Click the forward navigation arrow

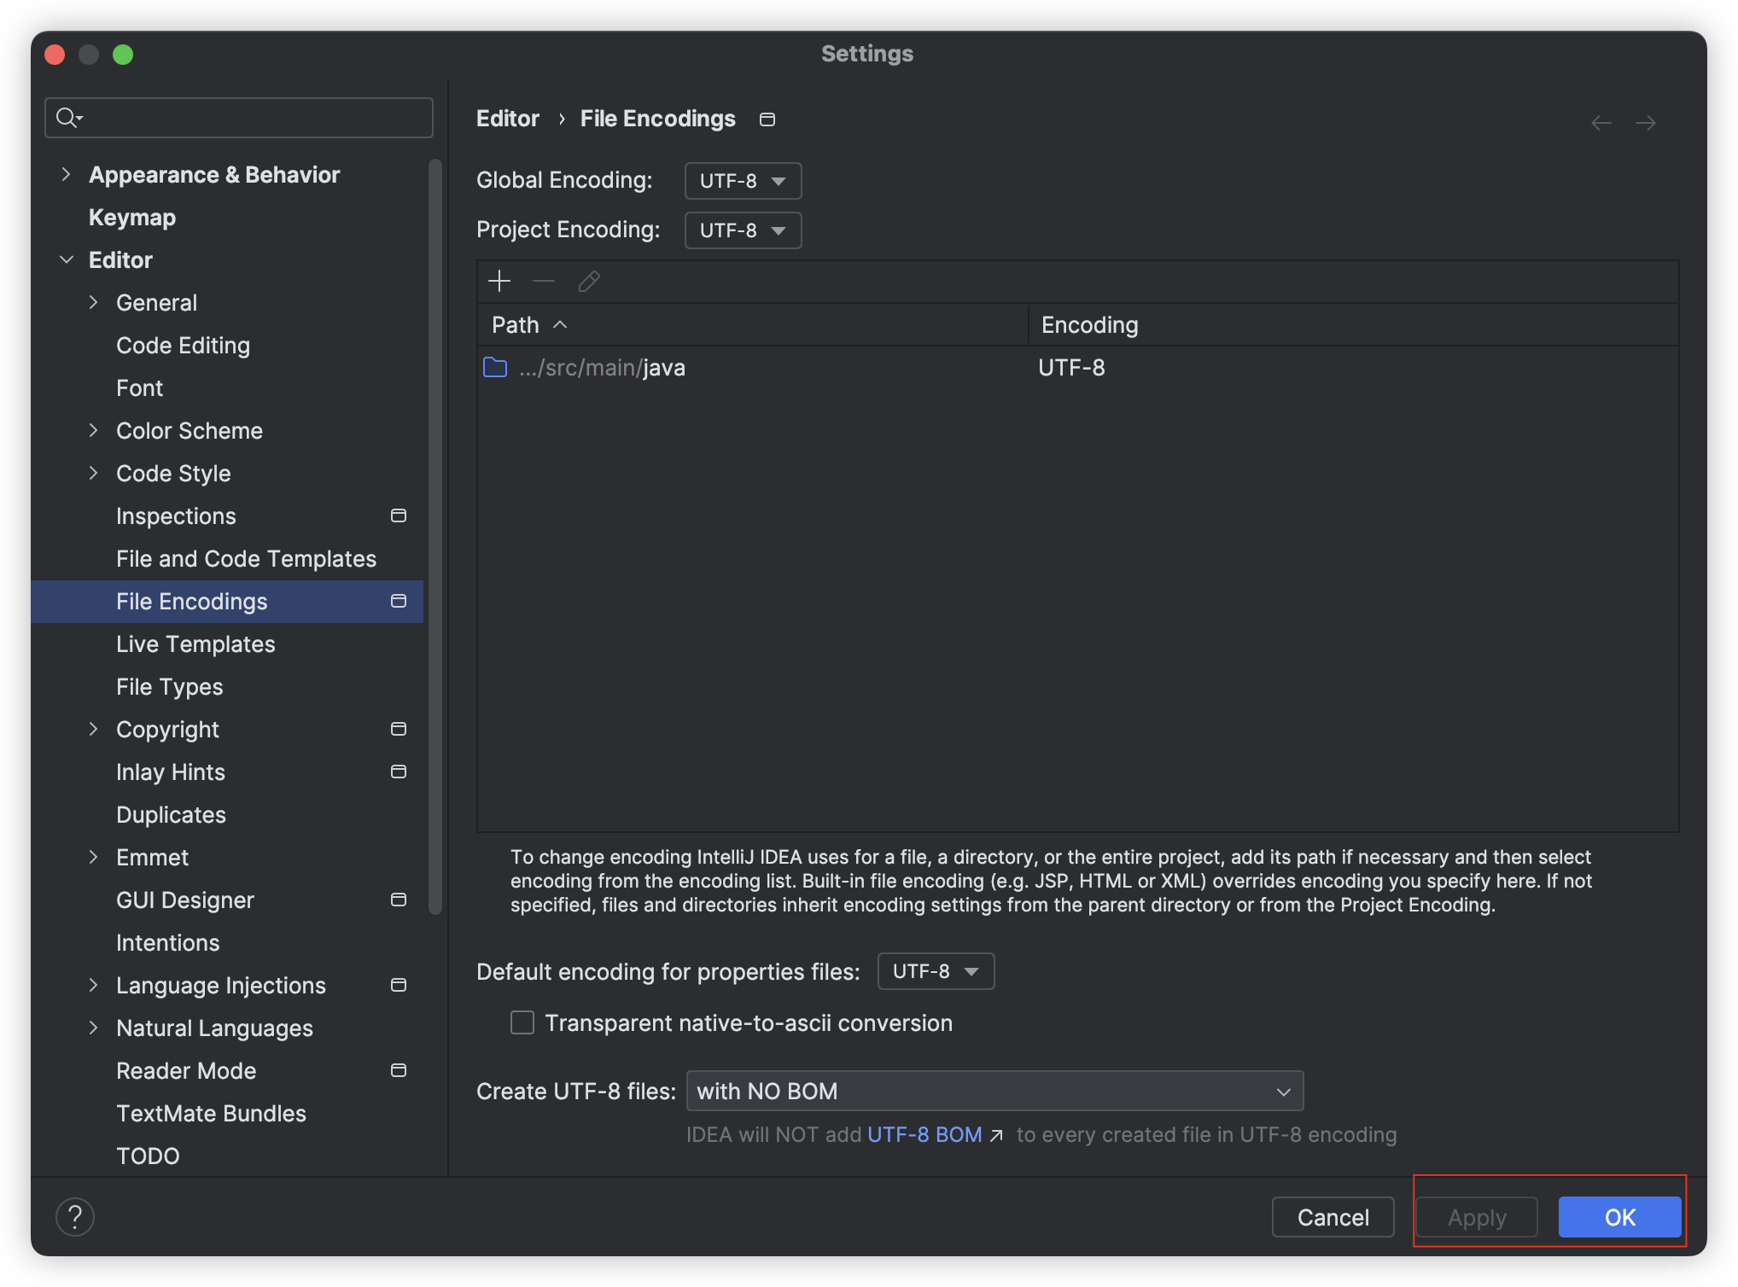1646,123
